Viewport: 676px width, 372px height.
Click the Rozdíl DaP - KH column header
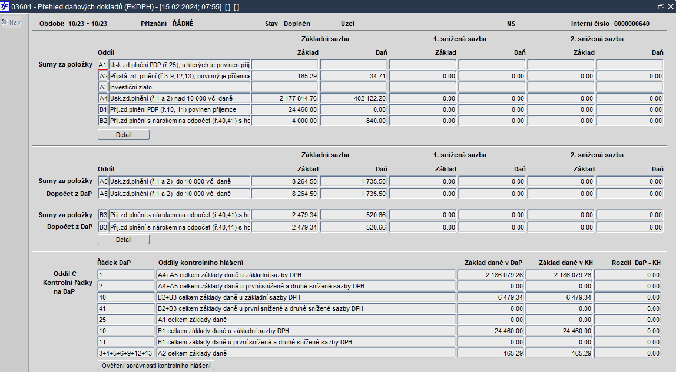pyautogui.click(x=636, y=263)
